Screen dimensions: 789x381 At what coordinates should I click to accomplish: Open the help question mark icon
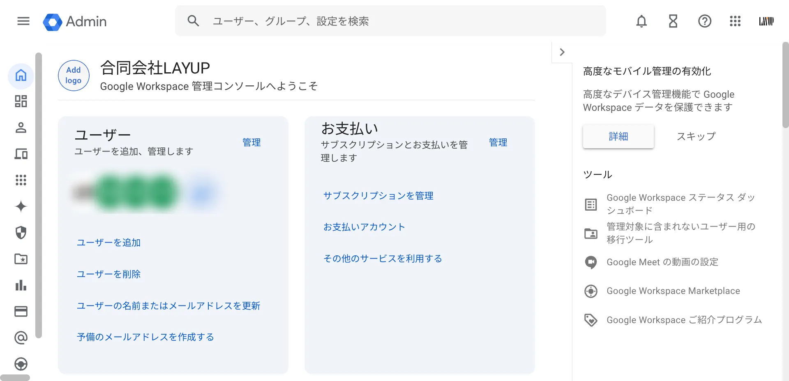(705, 21)
